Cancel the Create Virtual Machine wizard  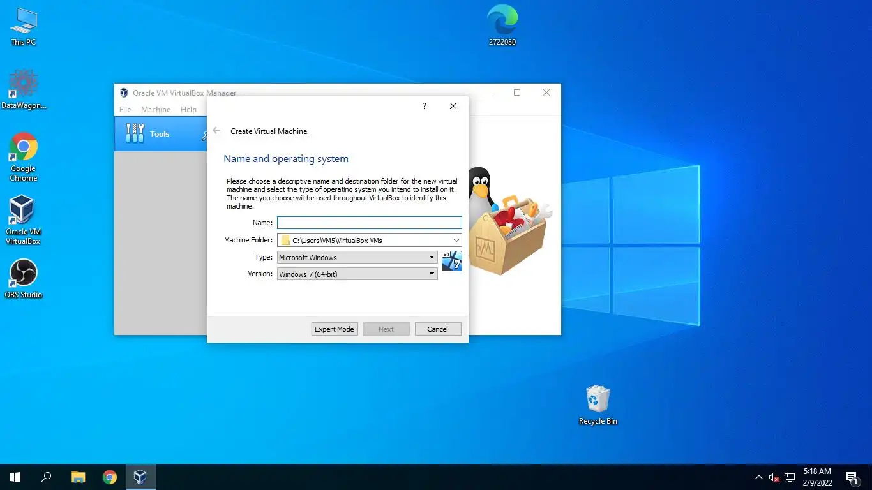(438, 329)
